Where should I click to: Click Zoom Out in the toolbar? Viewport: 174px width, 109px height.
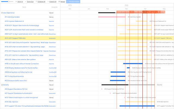[x=29, y=2]
